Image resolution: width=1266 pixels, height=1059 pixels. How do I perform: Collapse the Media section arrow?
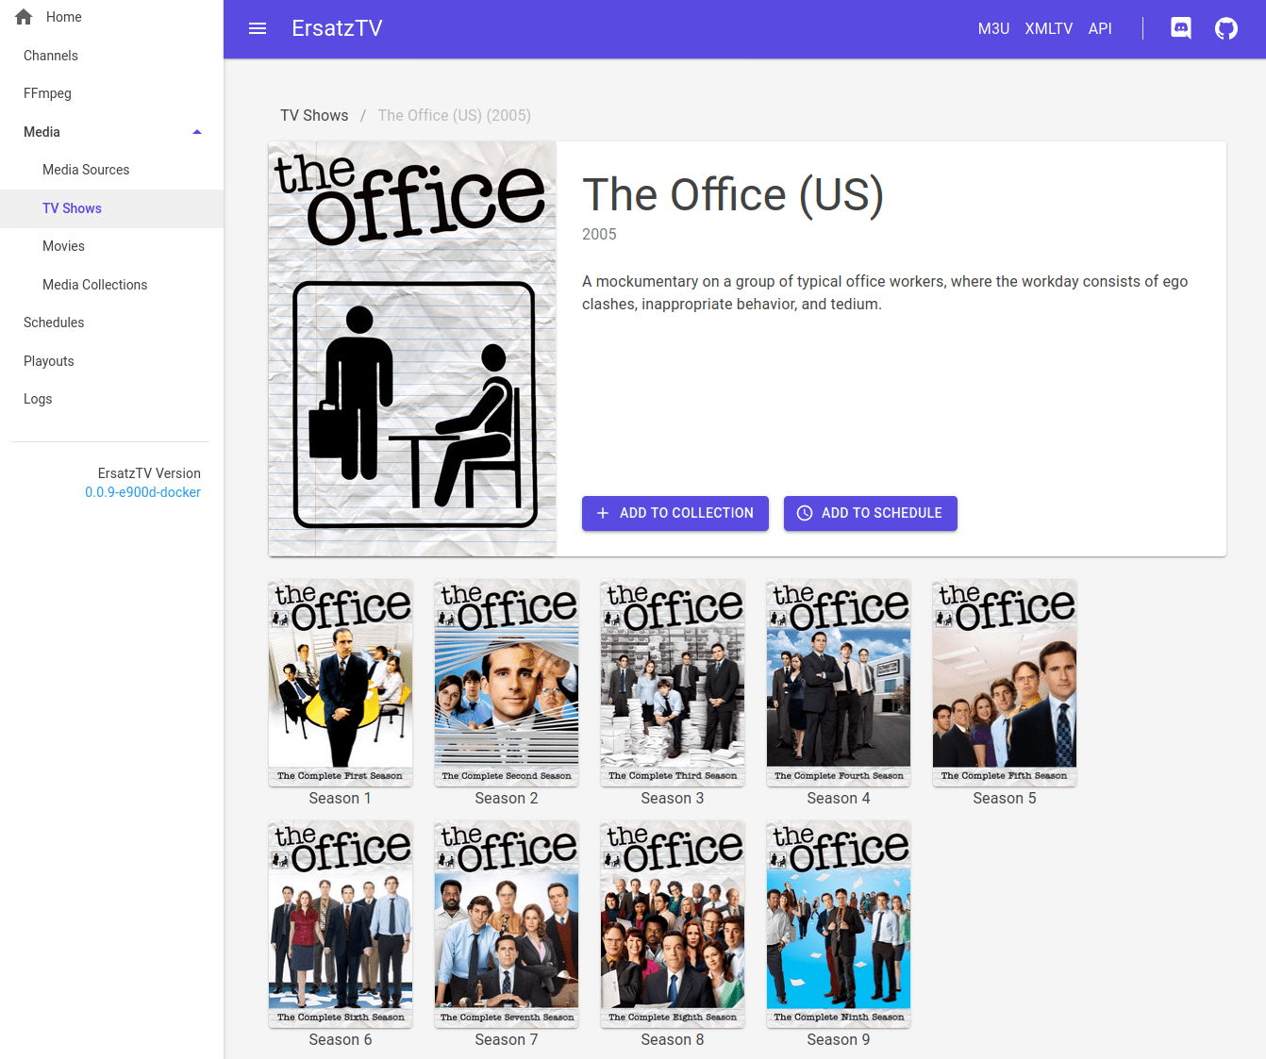(x=197, y=132)
